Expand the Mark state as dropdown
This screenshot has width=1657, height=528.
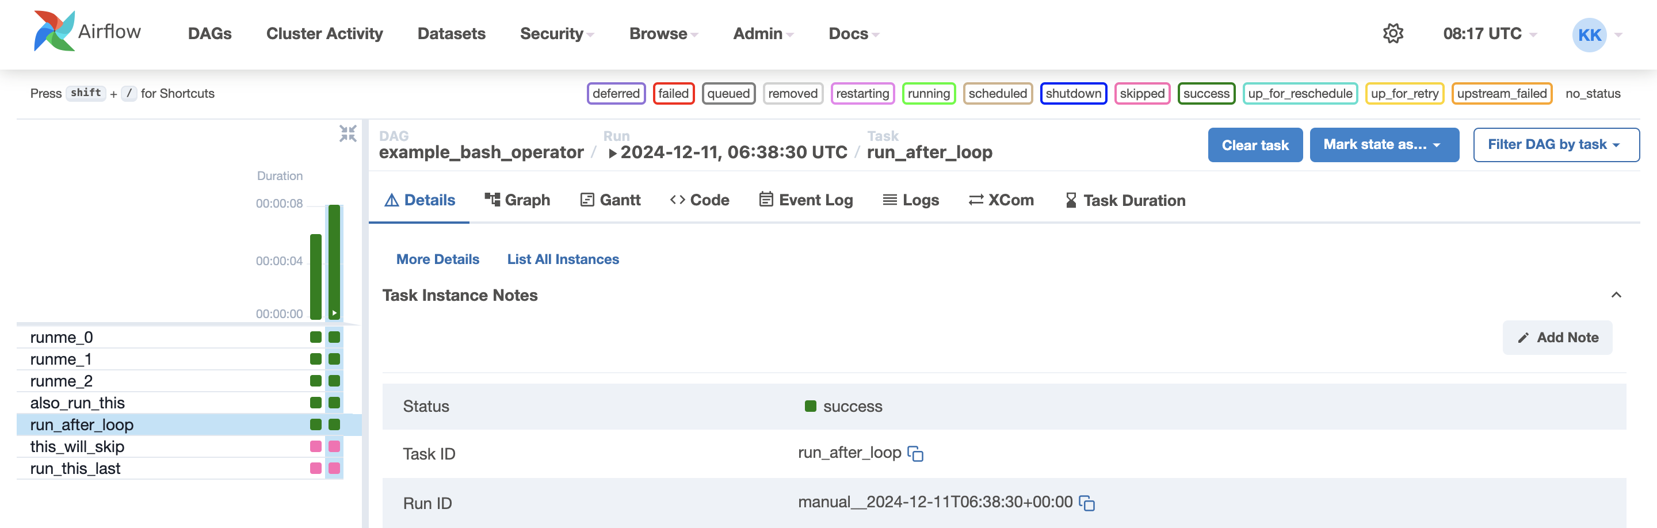pos(1384,145)
